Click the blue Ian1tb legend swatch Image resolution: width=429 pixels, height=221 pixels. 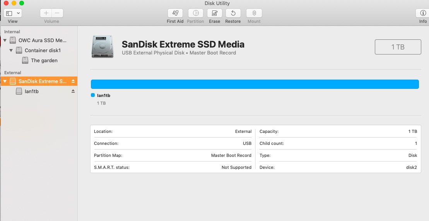coord(93,95)
